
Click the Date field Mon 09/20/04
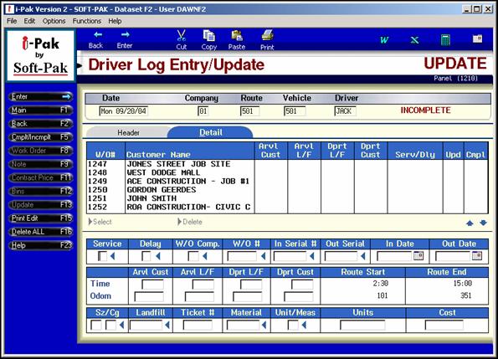tap(124, 111)
